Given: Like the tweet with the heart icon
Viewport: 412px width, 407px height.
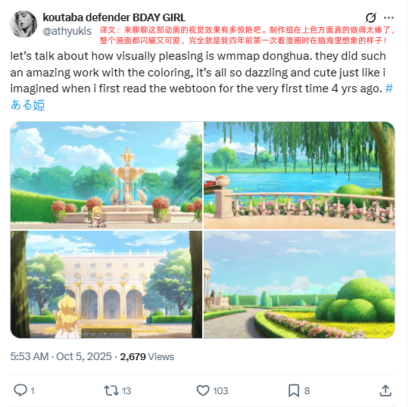Looking at the screenshot, I should 203,390.
